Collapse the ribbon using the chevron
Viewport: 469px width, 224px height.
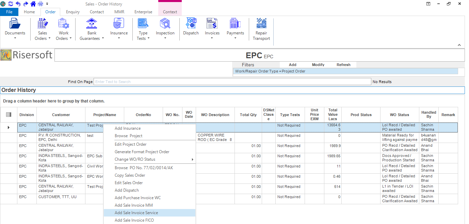pos(459,45)
